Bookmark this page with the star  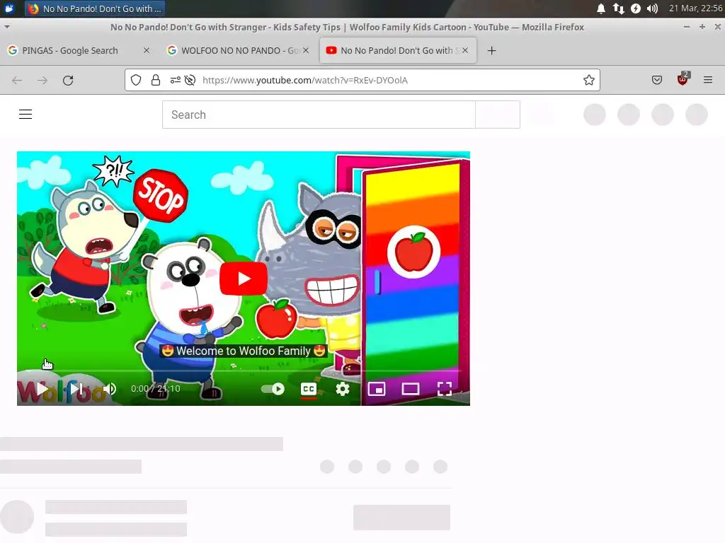(589, 81)
